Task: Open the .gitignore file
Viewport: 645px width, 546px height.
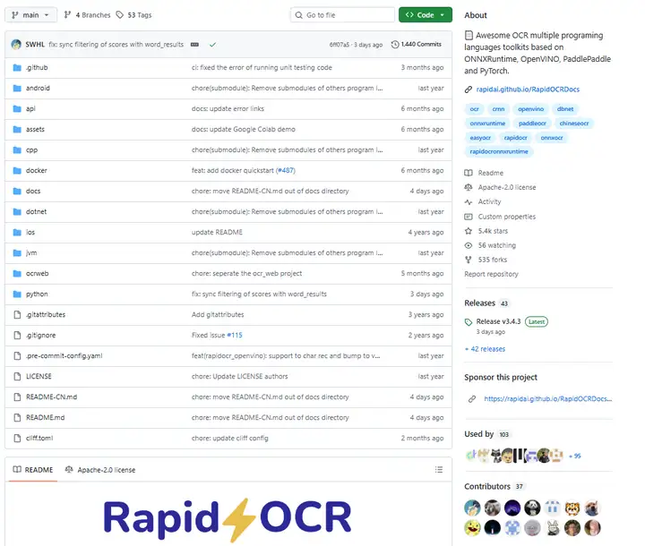Action: pos(40,335)
